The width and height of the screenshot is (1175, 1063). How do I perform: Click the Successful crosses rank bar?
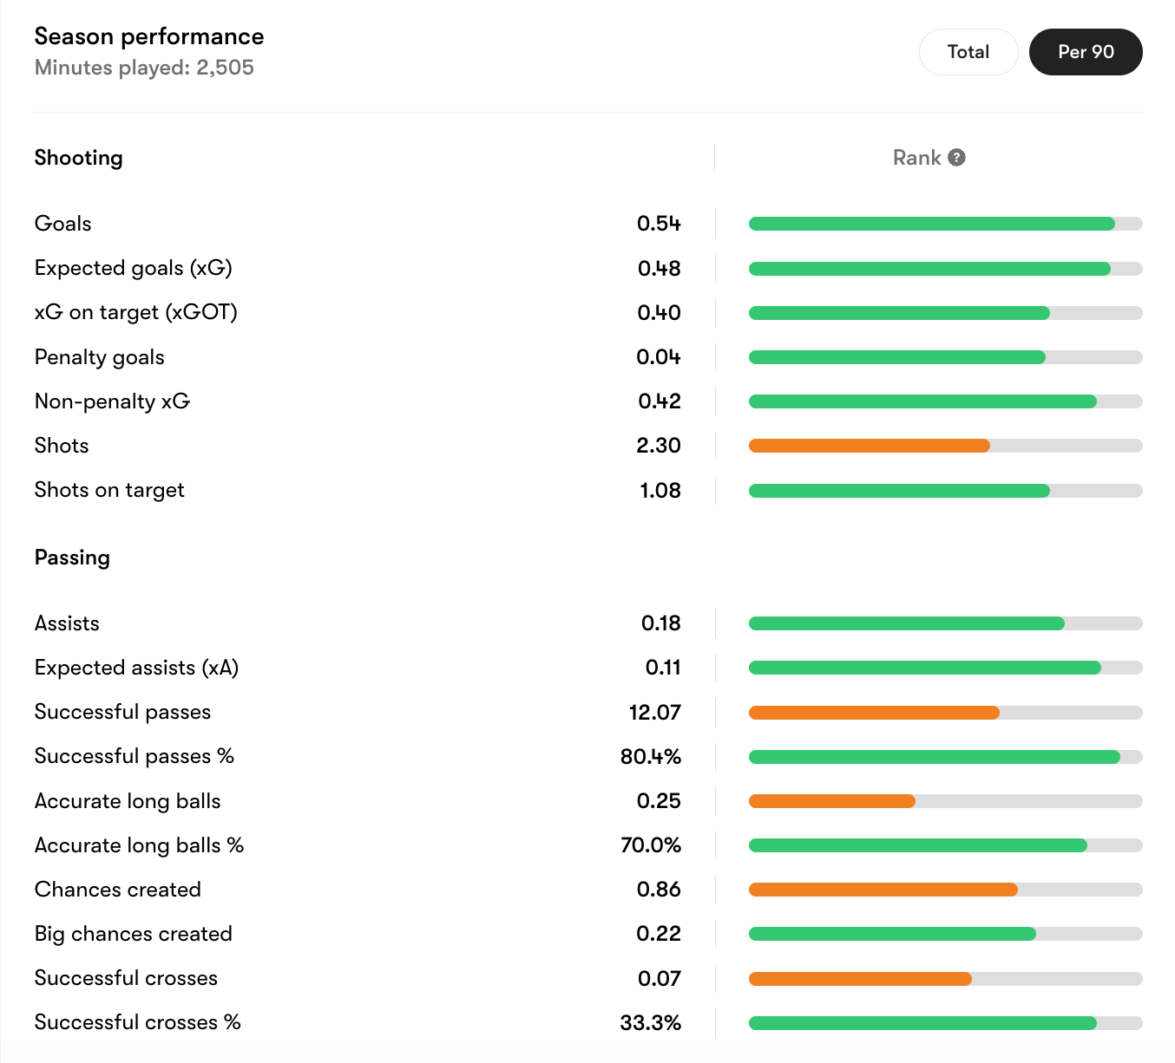(944, 979)
